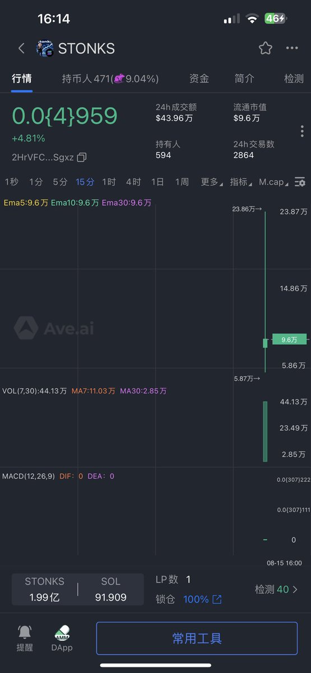Tap the back arrow icon
The width and height of the screenshot is (311, 673).
pos(21,48)
